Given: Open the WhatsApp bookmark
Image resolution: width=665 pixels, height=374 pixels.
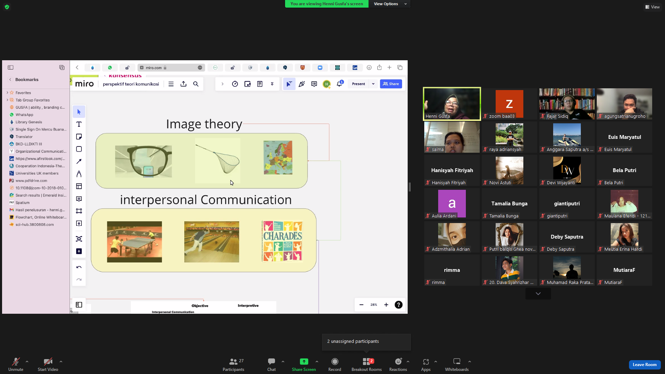Looking at the screenshot, I should 24,115.
